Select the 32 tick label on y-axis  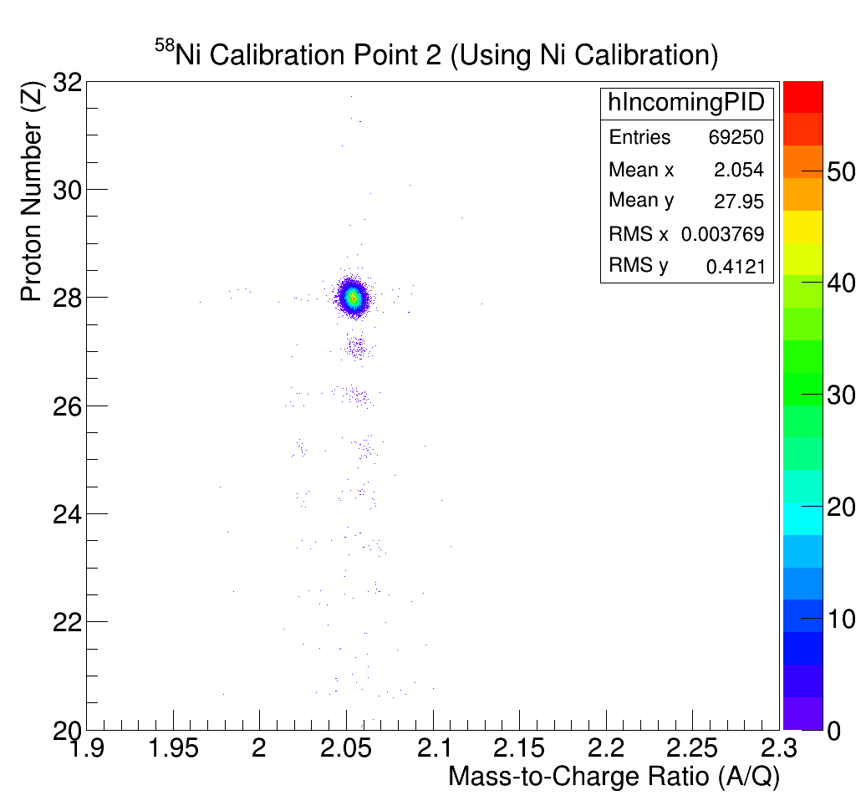67,82
